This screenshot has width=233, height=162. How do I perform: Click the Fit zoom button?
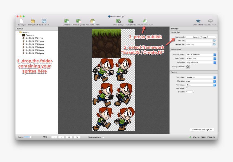pos(77,137)
